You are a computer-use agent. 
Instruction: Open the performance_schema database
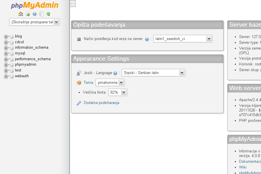33,59
